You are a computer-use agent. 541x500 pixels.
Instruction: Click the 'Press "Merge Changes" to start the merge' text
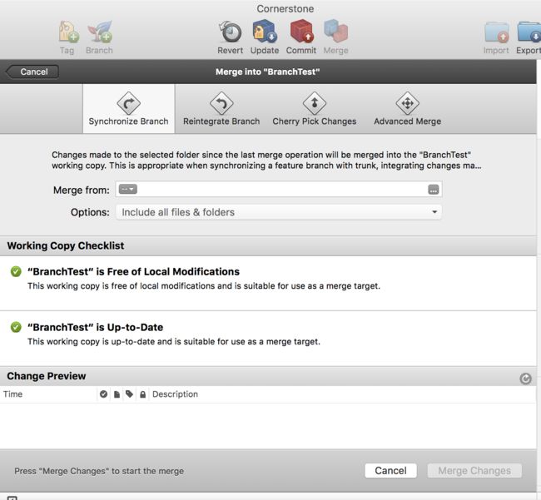pyautogui.click(x=99, y=471)
